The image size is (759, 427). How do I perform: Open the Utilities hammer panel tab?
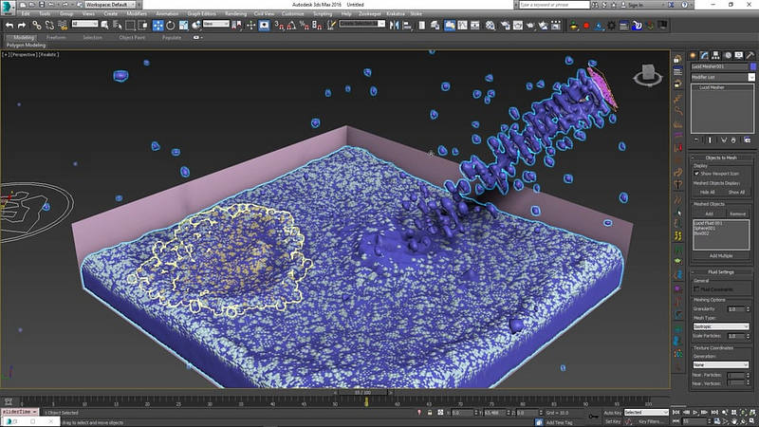pyautogui.click(x=750, y=56)
